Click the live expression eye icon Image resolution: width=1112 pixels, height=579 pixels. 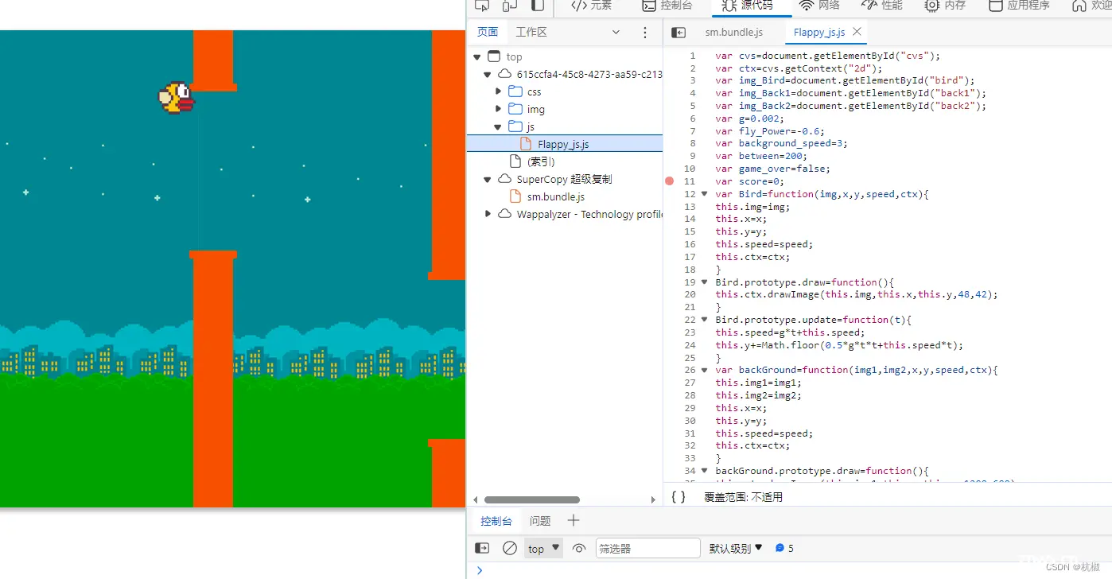click(x=579, y=548)
